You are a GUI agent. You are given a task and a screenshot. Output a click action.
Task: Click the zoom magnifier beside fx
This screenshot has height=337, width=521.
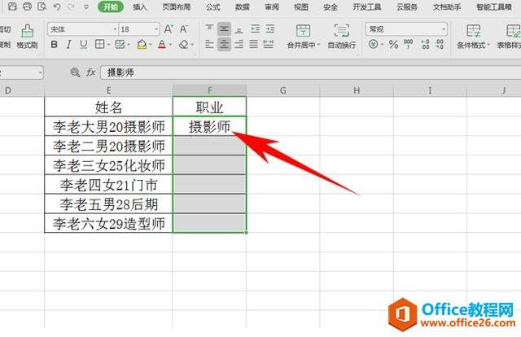pos(76,72)
